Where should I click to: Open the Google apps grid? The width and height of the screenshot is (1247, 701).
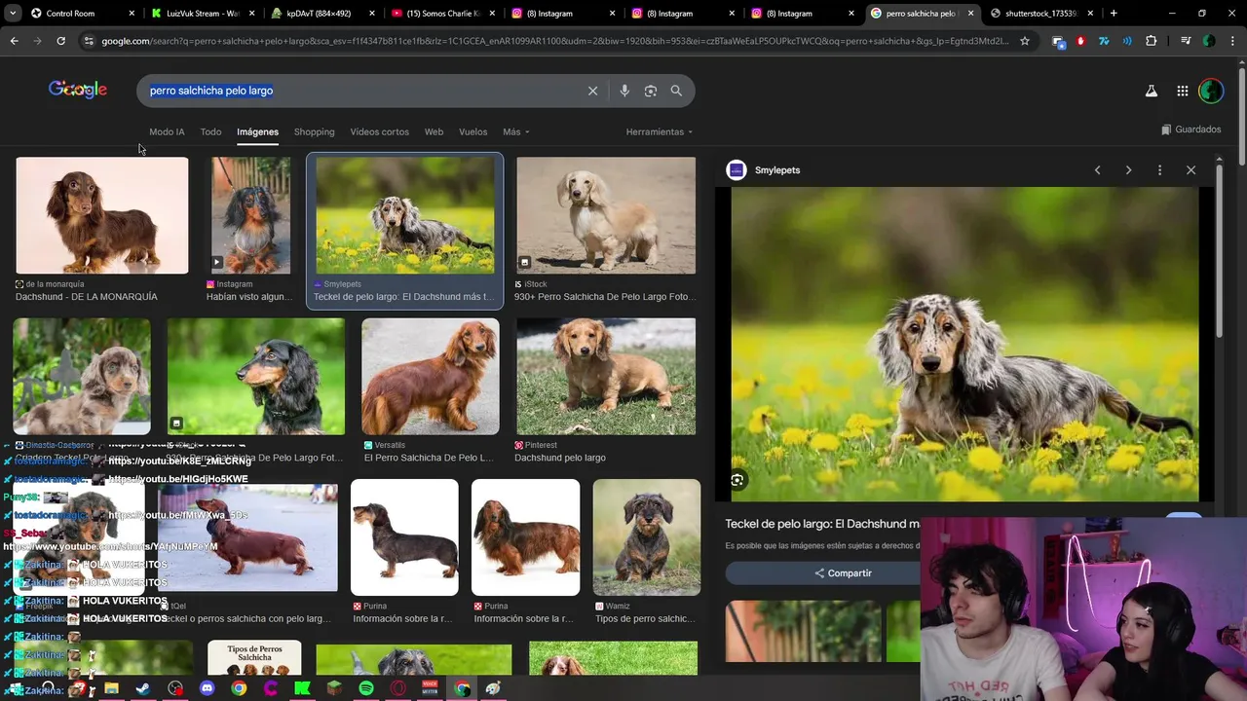[x=1182, y=91]
